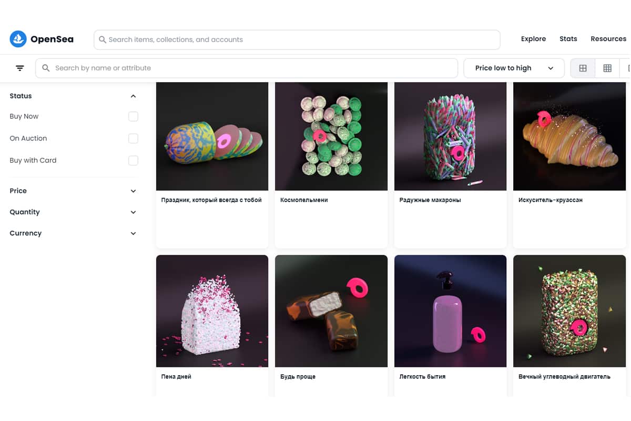Open the Stats menu

pyautogui.click(x=568, y=39)
